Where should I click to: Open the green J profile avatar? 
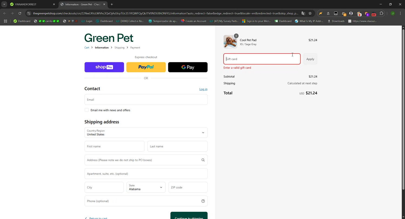coord(393,13)
